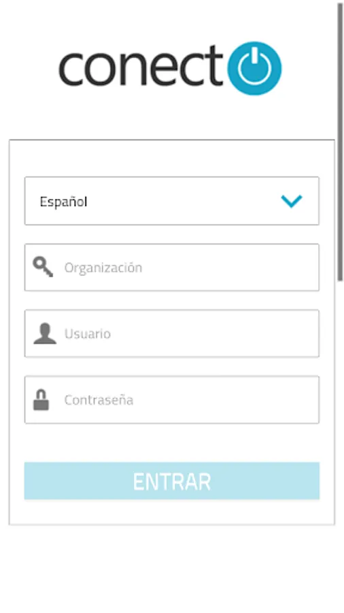Viewport: 344px width, 613px height.
Task: Click the ENTRAR login button
Action: point(171,481)
